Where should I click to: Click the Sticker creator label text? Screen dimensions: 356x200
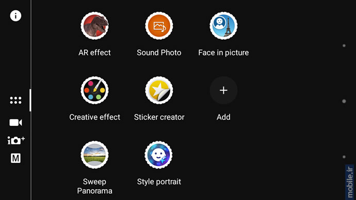(x=159, y=117)
